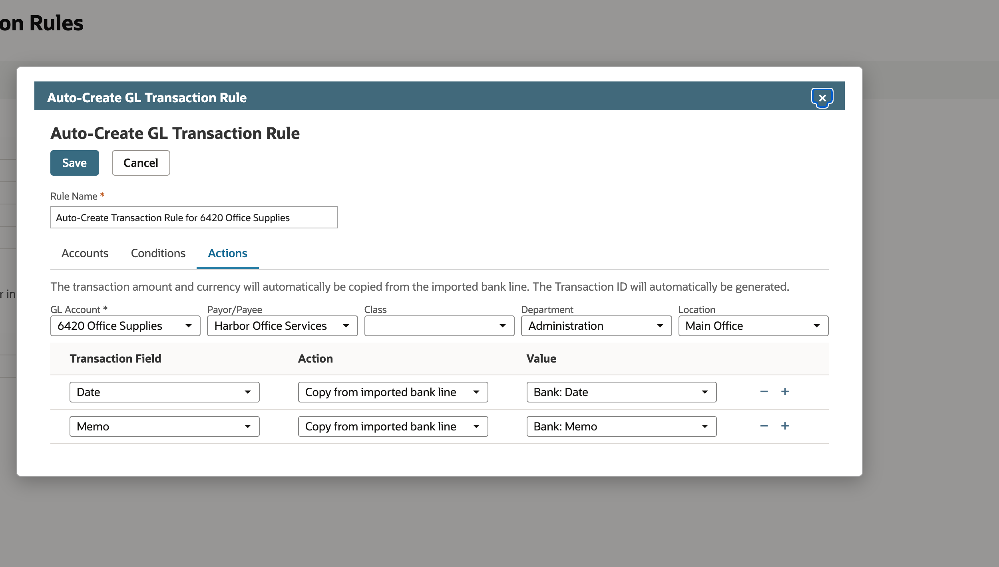Screen dimensions: 999x567
Task: Click the Transaction Field column header
Action: click(x=115, y=359)
